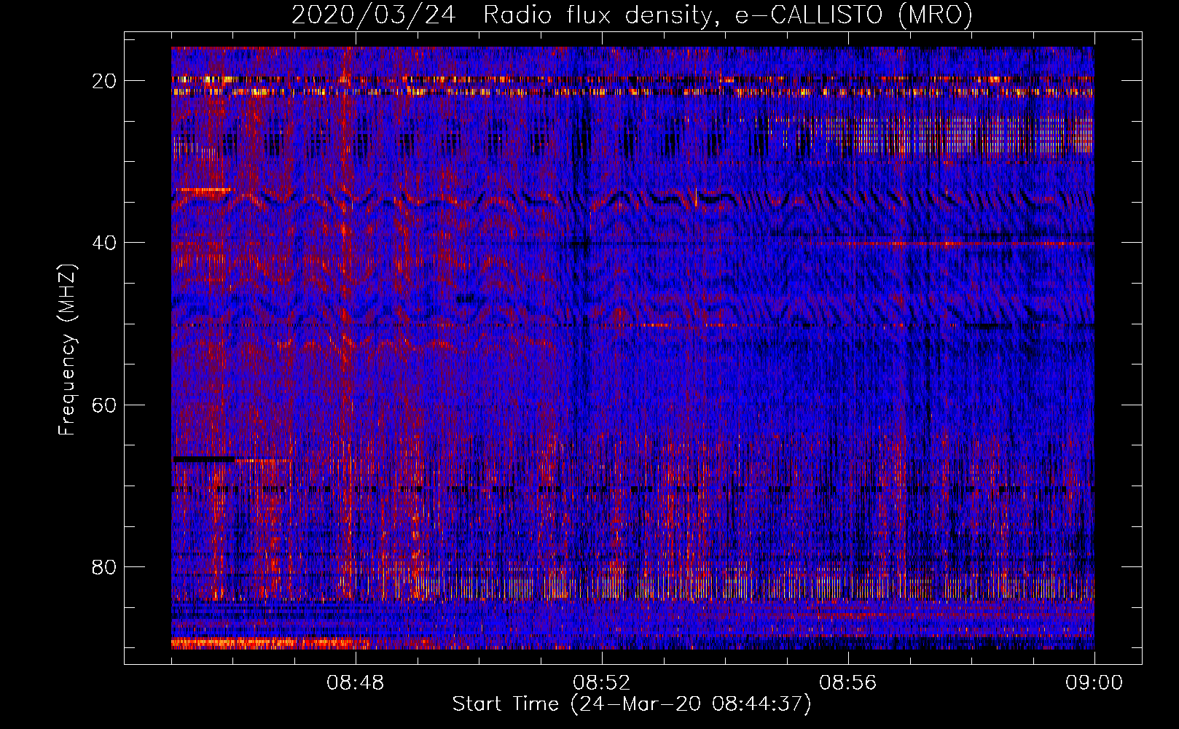Click the 08:56 time tick label
The width and height of the screenshot is (1179, 729).
(x=847, y=683)
